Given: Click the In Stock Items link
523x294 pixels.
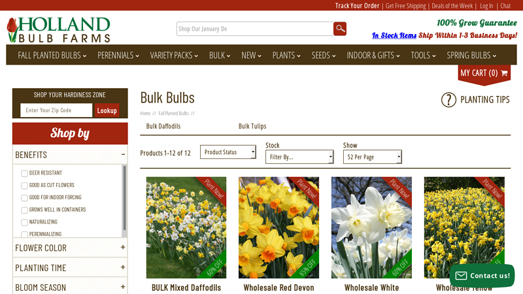Looking at the screenshot, I should [x=394, y=35].
